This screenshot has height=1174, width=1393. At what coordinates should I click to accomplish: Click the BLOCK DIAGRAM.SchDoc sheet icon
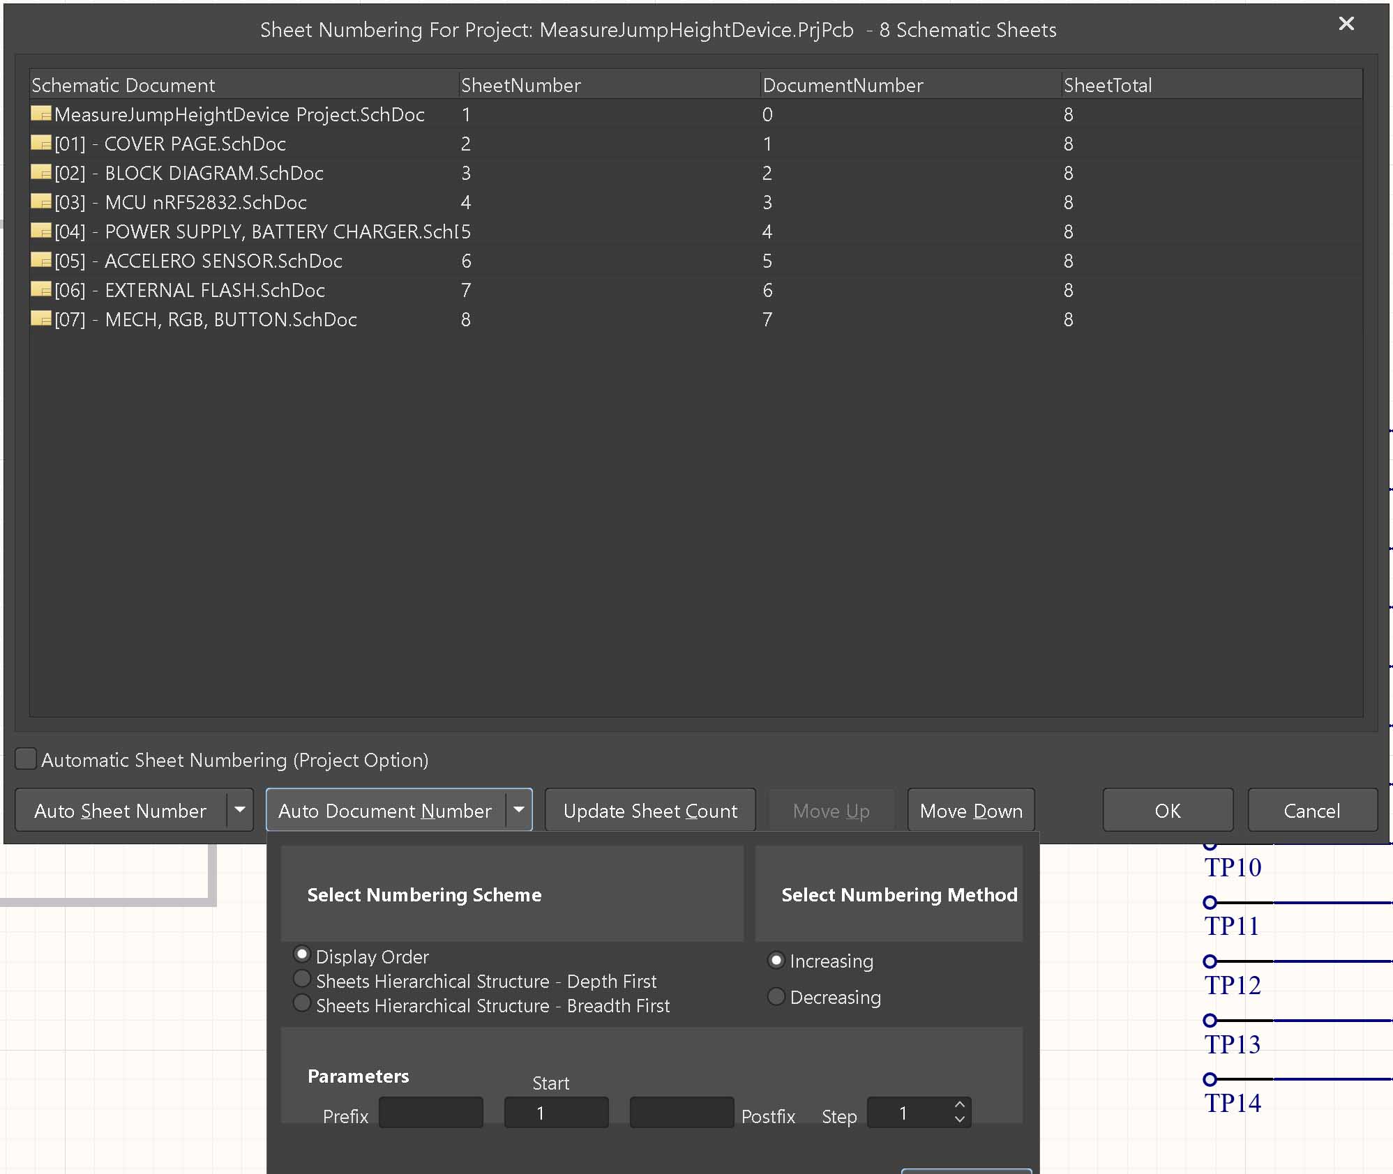41,173
